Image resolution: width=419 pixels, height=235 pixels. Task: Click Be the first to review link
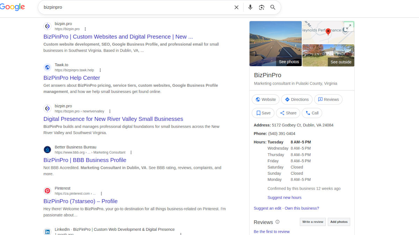pyautogui.click(x=272, y=232)
